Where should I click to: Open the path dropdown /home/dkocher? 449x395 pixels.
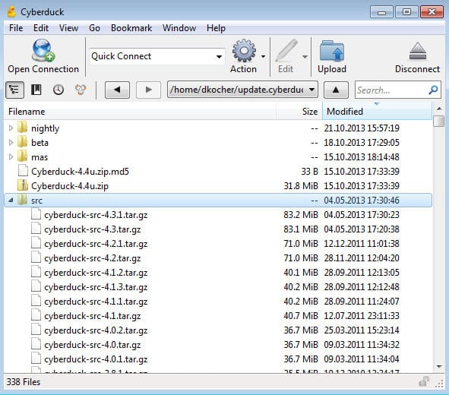[x=312, y=90]
